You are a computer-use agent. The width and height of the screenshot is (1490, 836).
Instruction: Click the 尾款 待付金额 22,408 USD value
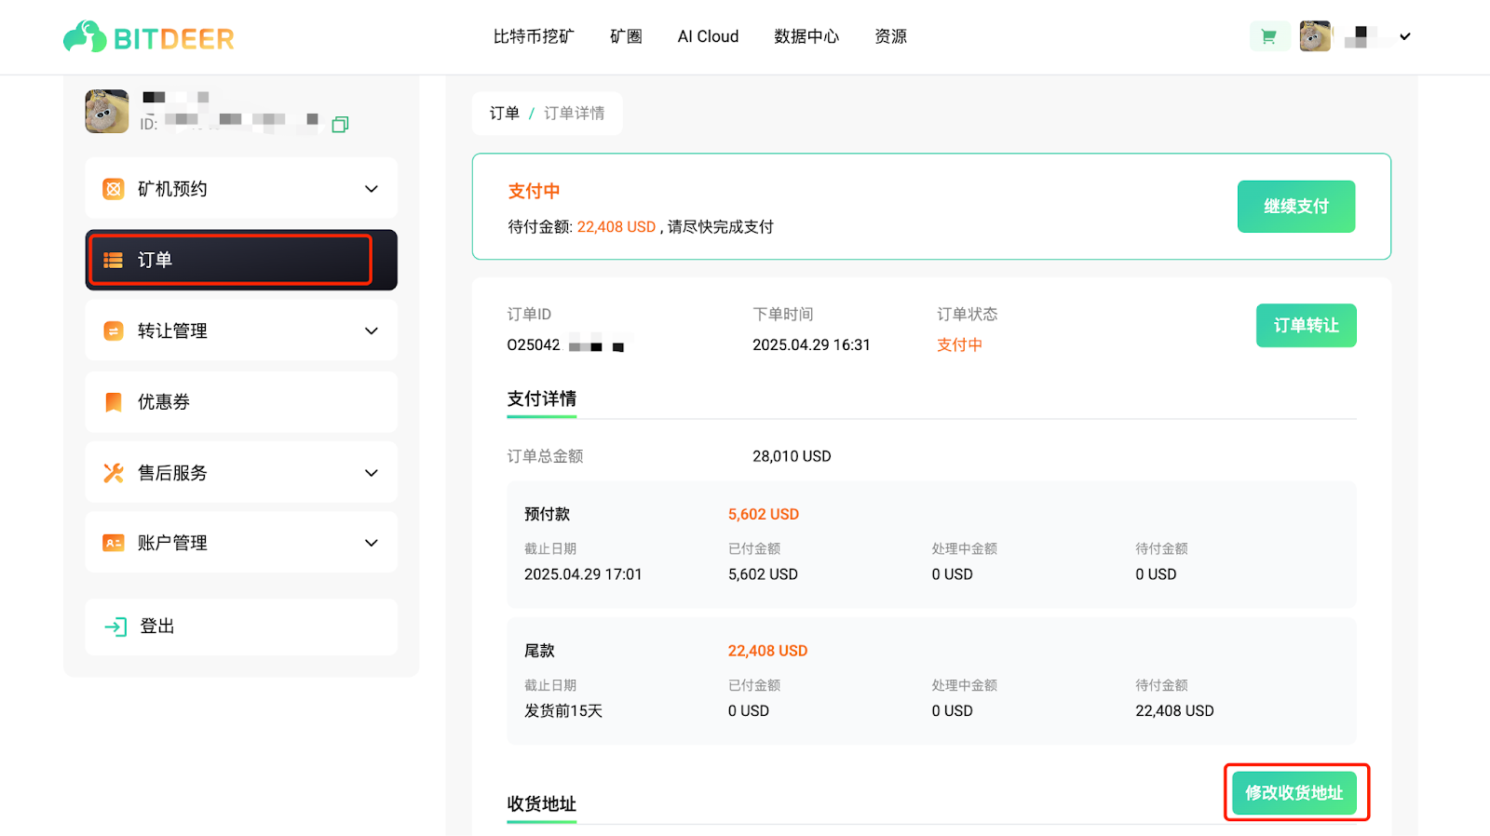[x=1174, y=711]
